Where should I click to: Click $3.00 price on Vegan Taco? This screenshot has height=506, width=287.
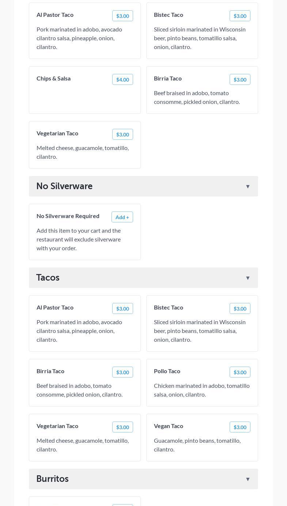tap(240, 427)
